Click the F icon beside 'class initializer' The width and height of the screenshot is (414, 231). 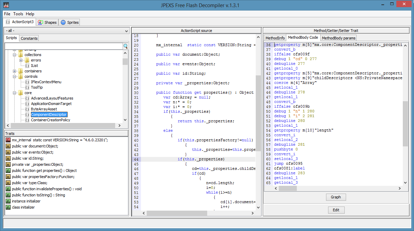point(8,207)
